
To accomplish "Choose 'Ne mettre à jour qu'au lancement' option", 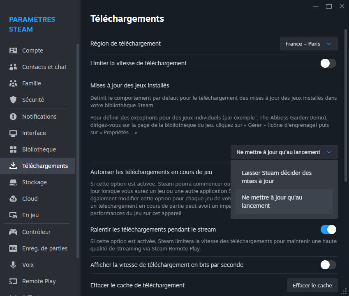I will [284, 202].
